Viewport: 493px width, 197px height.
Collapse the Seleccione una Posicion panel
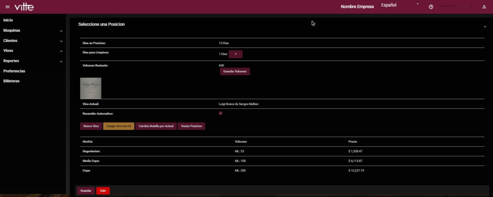(x=485, y=27)
